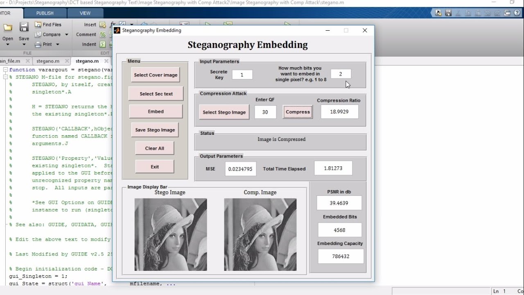Click the Enter QF input field
This screenshot has height=295, width=524.
click(x=265, y=112)
